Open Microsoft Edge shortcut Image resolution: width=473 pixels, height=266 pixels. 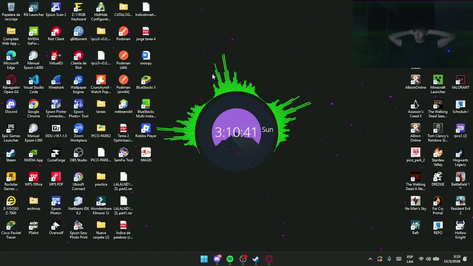tap(11, 60)
